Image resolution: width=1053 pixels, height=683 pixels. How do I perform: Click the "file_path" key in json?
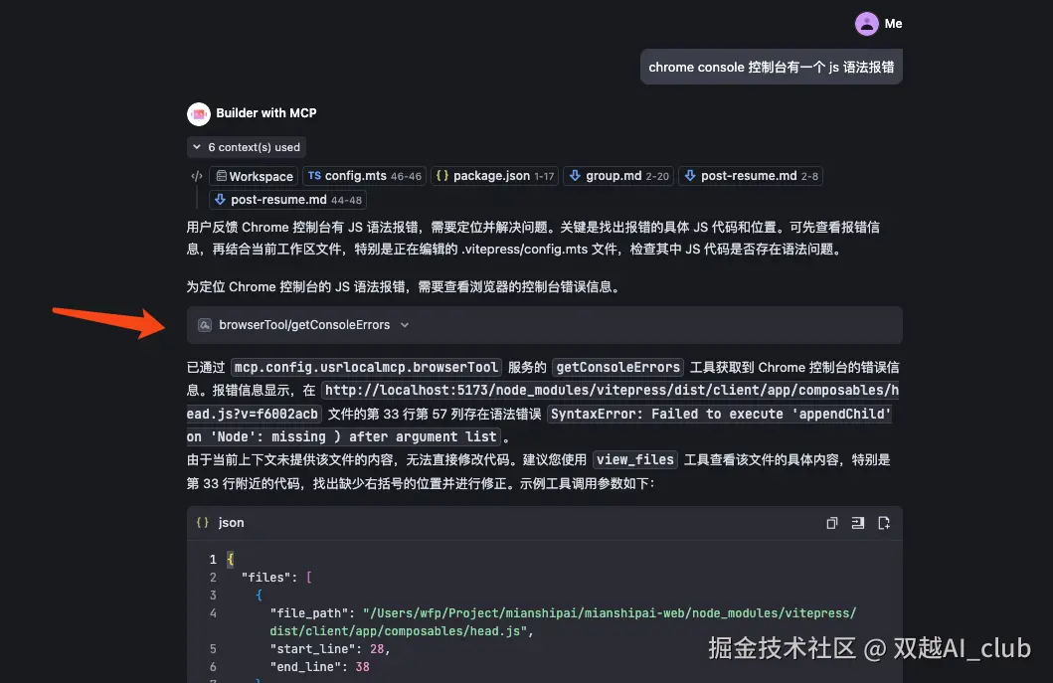pos(309,613)
